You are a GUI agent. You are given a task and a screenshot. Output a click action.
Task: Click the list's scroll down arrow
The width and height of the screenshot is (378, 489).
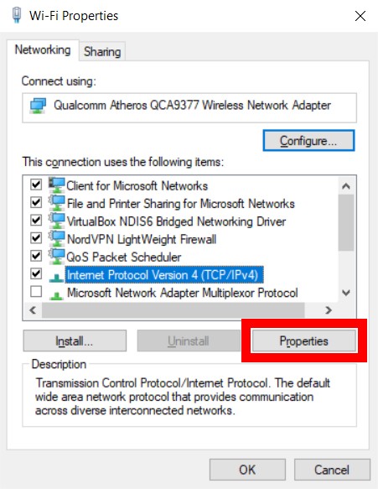[x=346, y=293]
